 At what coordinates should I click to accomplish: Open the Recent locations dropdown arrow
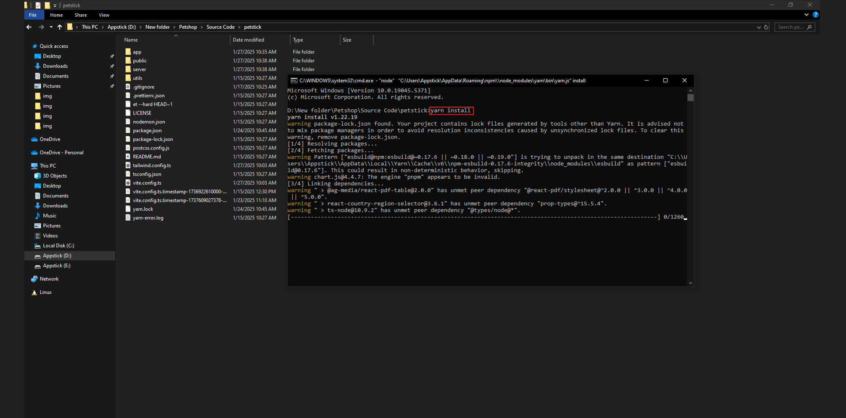pyautogui.click(x=51, y=27)
